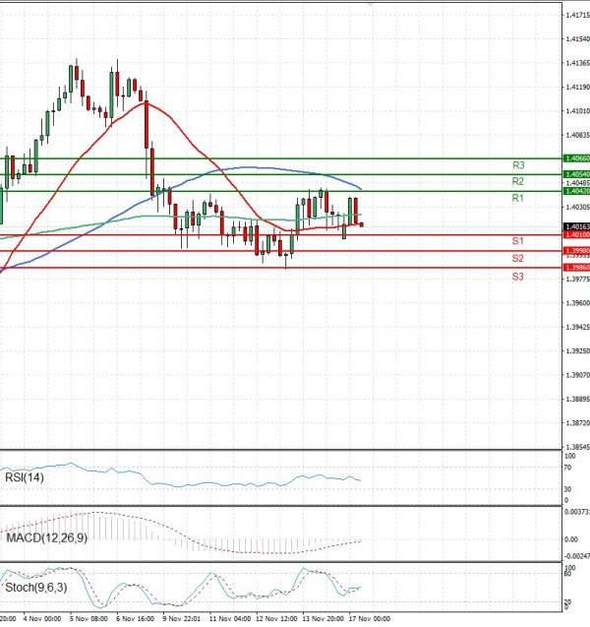Select the R2 resistance level label
The width and height of the screenshot is (590, 627).
tap(518, 182)
